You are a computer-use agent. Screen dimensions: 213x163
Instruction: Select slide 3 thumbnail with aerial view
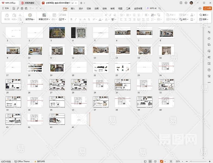point(57,33)
